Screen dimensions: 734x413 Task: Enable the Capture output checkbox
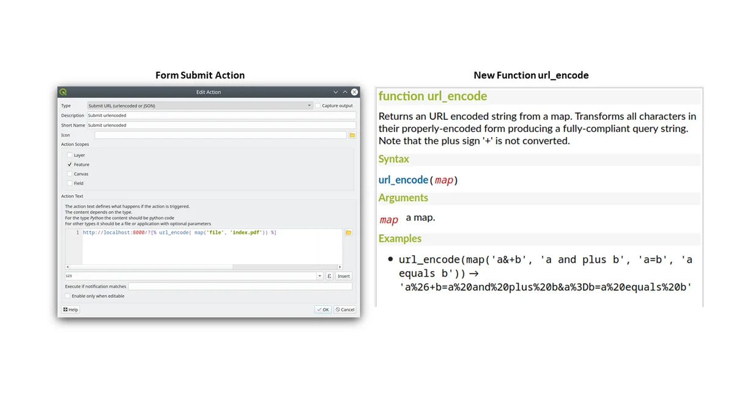pyautogui.click(x=318, y=106)
